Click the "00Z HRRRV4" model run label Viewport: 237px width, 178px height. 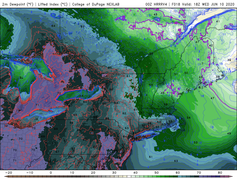[156, 4]
